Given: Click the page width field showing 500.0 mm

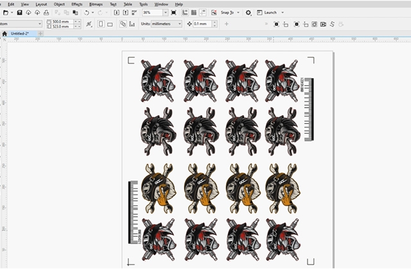Looking at the screenshot, I should (x=64, y=21).
